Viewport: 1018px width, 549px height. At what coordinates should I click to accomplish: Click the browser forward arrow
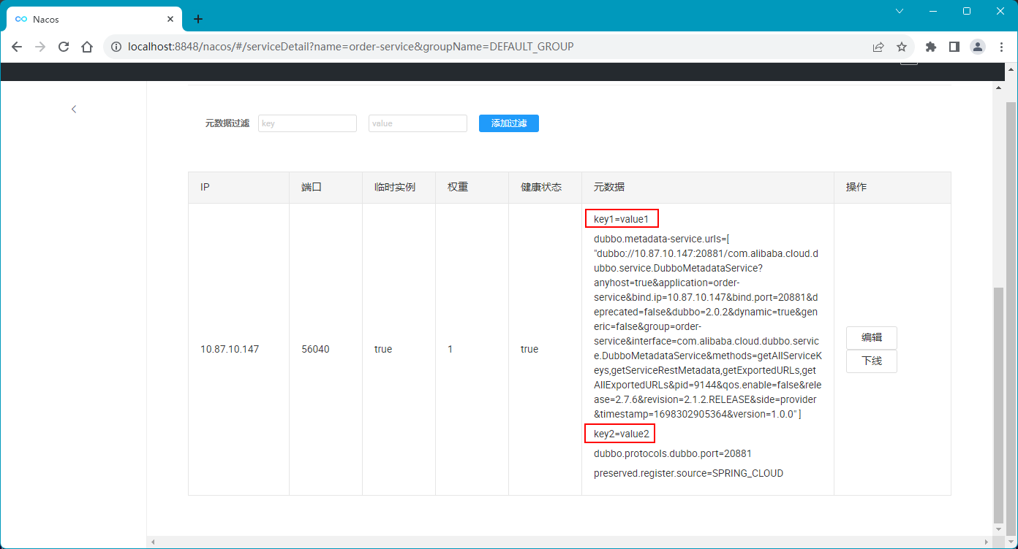[40, 47]
